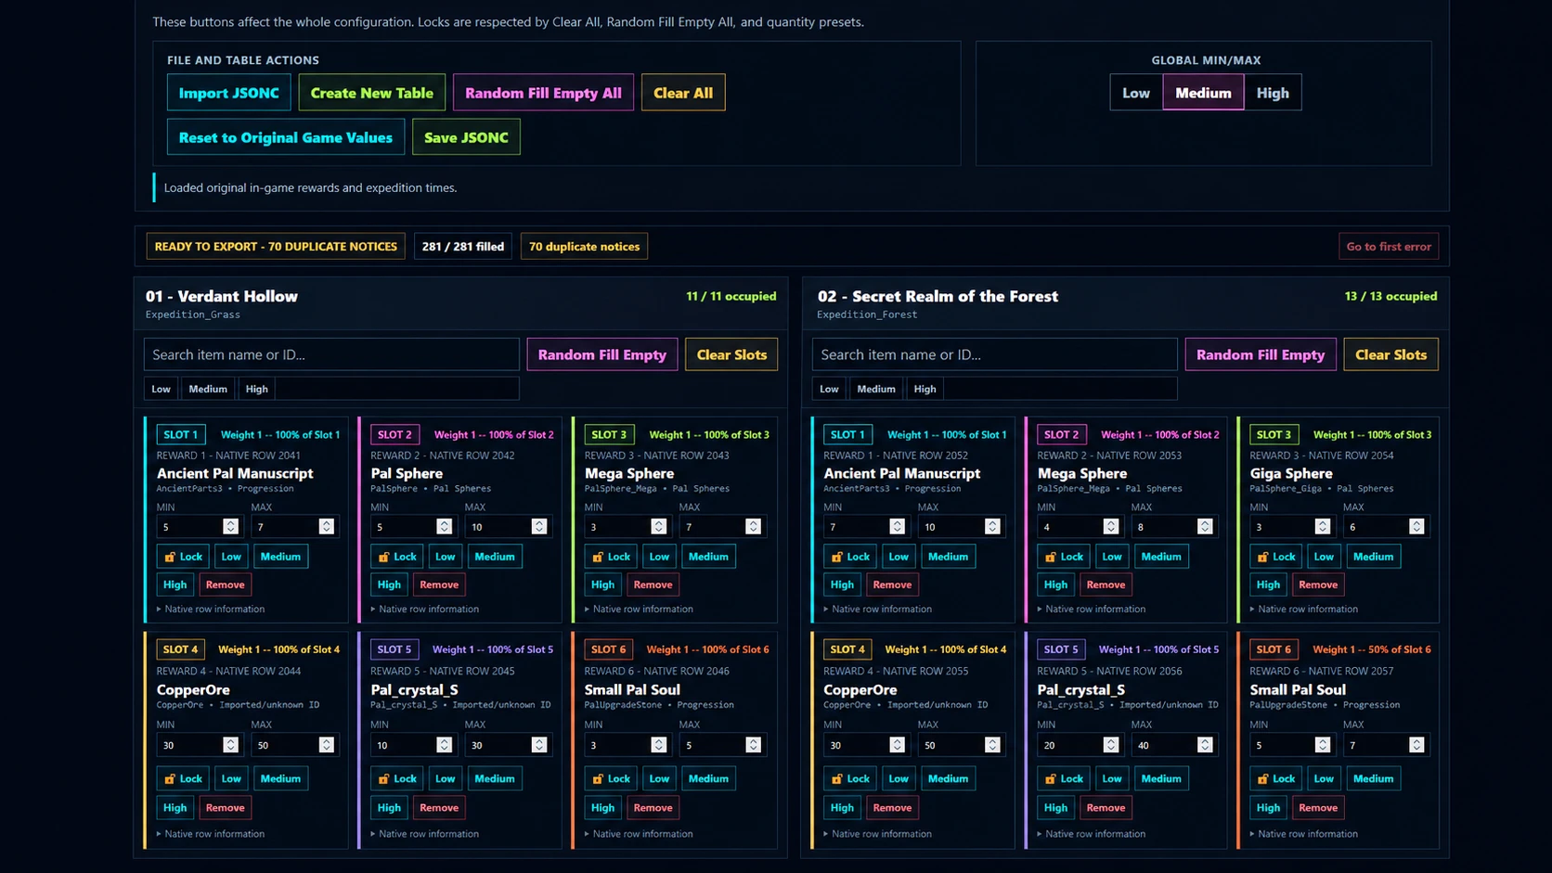The height and width of the screenshot is (873, 1552).
Task: Lock the Small Pal Soul slot in Secret Realm
Action: tap(1275, 778)
